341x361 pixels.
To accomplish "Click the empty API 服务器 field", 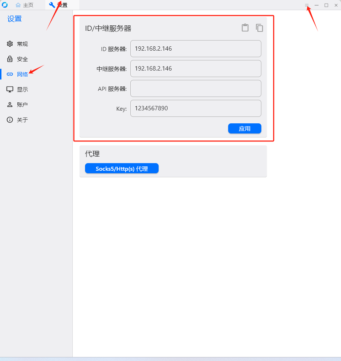I will (x=195, y=88).
